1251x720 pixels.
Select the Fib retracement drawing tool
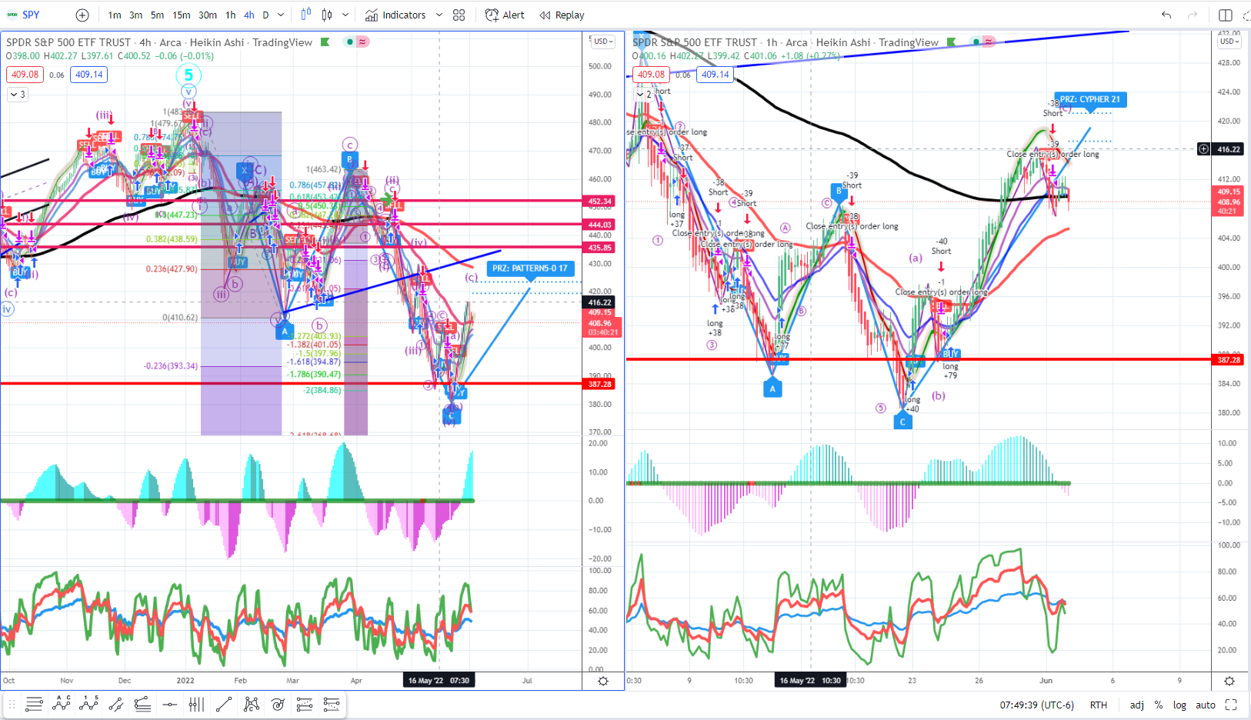[34, 704]
